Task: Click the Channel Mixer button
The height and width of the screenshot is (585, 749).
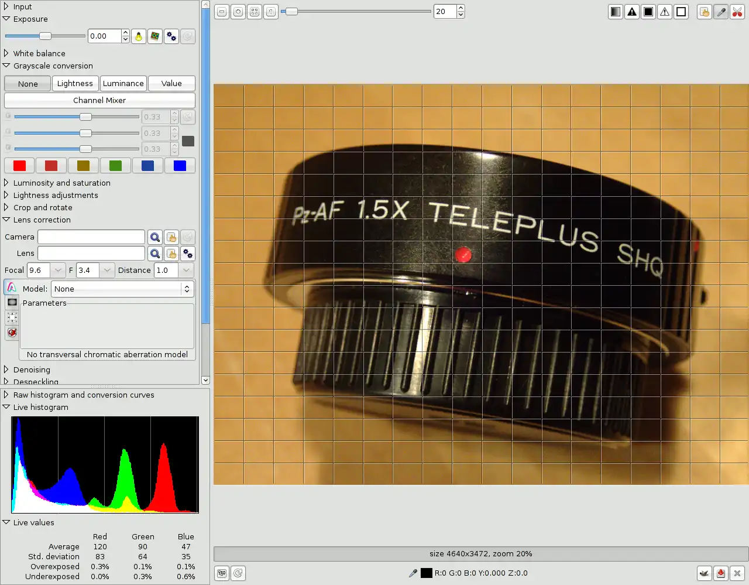Action: [x=99, y=100]
